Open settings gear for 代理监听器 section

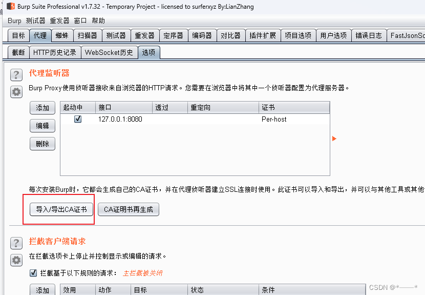pyautogui.click(x=16, y=92)
